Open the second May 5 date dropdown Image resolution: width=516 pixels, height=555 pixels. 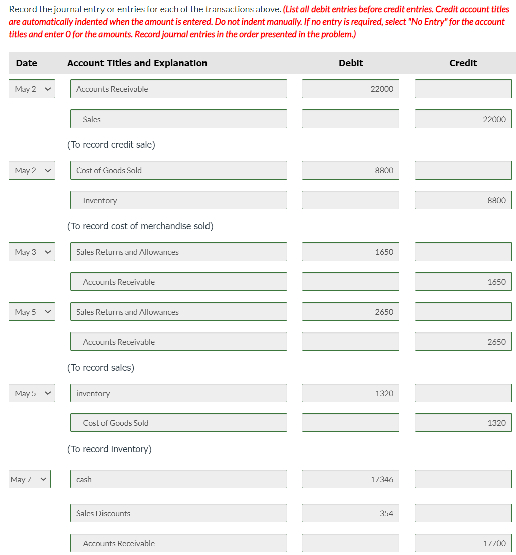click(32, 393)
